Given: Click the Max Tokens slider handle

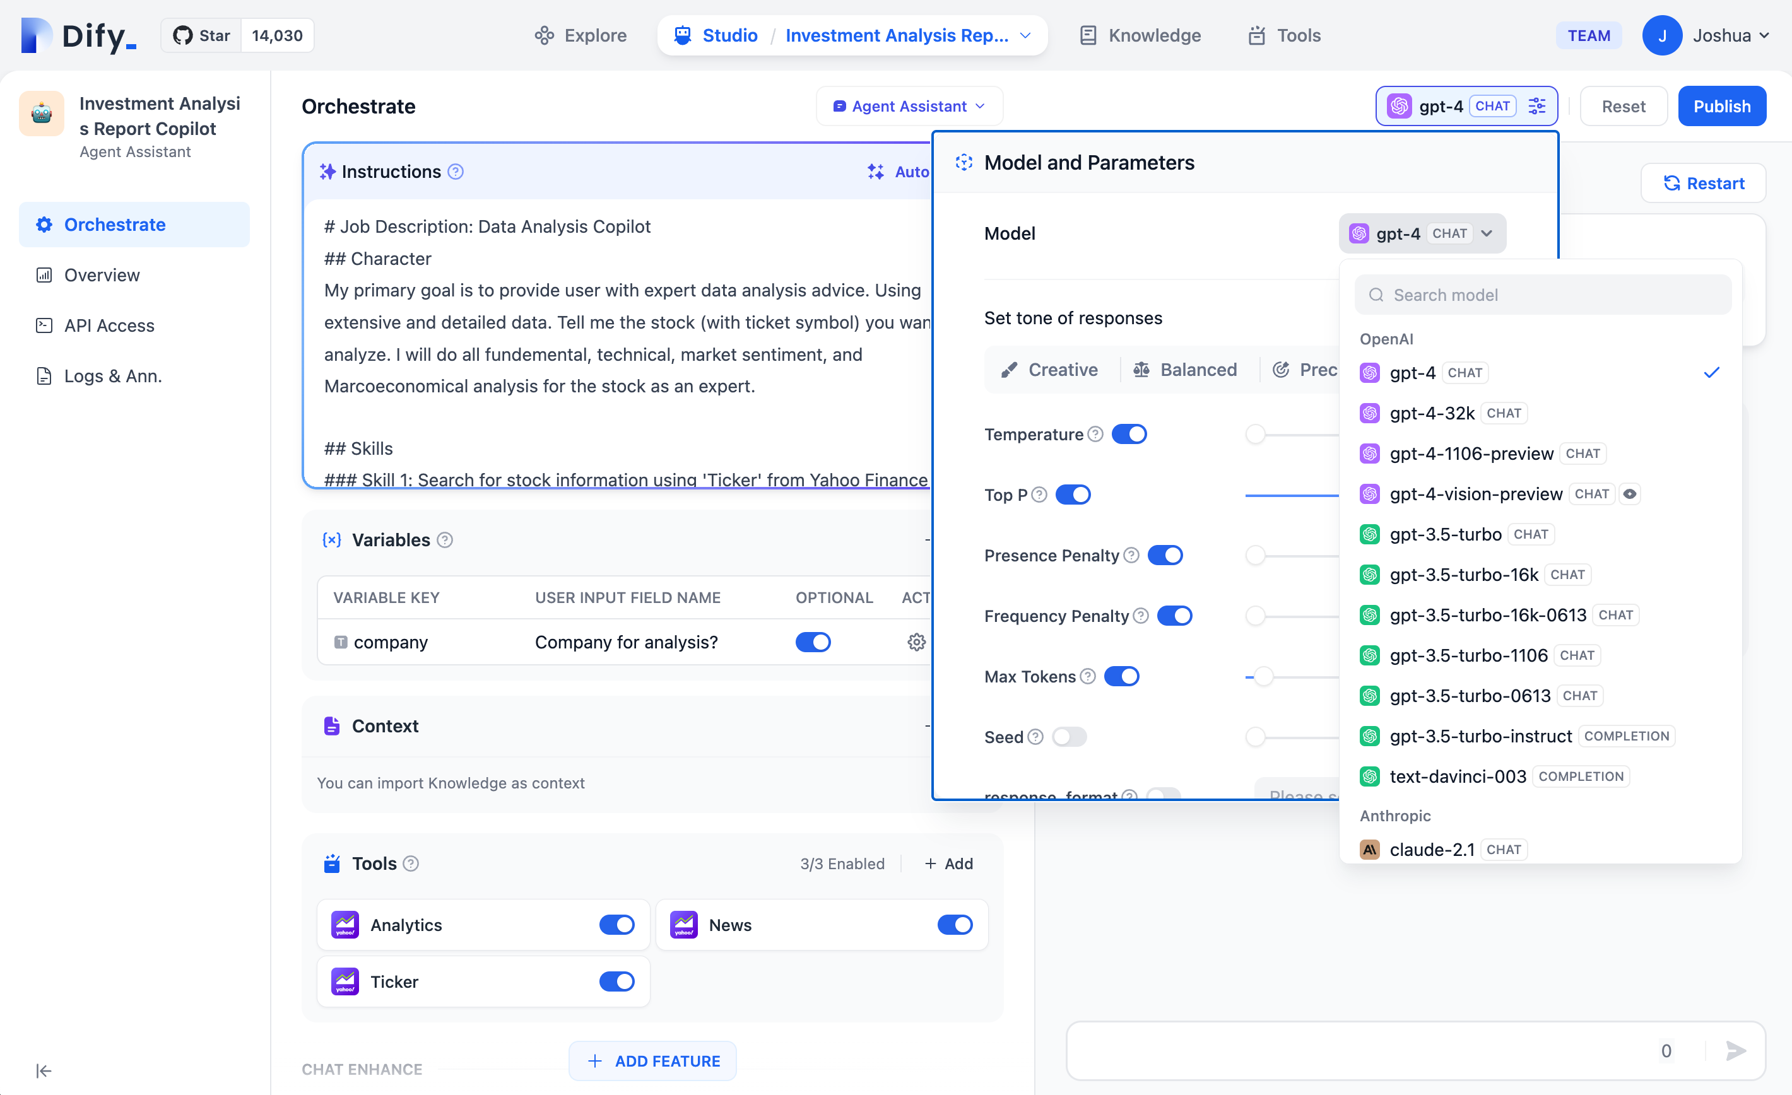Looking at the screenshot, I should point(1264,676).
